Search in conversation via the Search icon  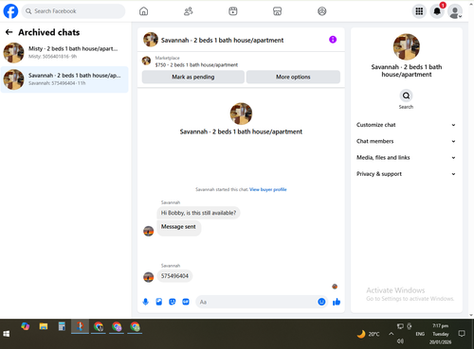[406, 96]
